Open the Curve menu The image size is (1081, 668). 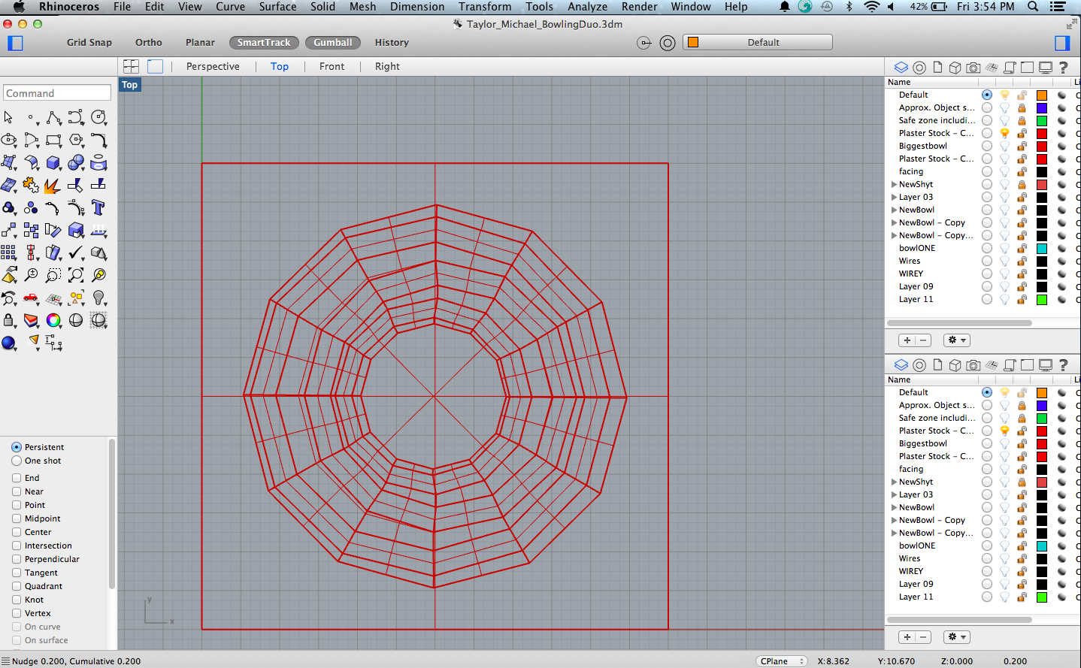(230, 7)
